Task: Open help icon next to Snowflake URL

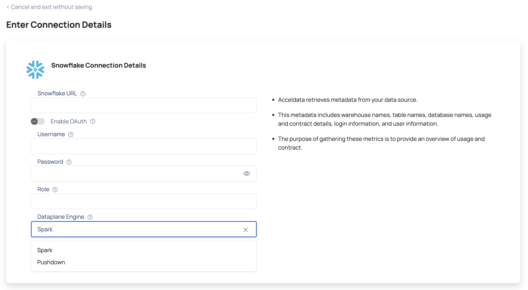Action: [83, 94]
